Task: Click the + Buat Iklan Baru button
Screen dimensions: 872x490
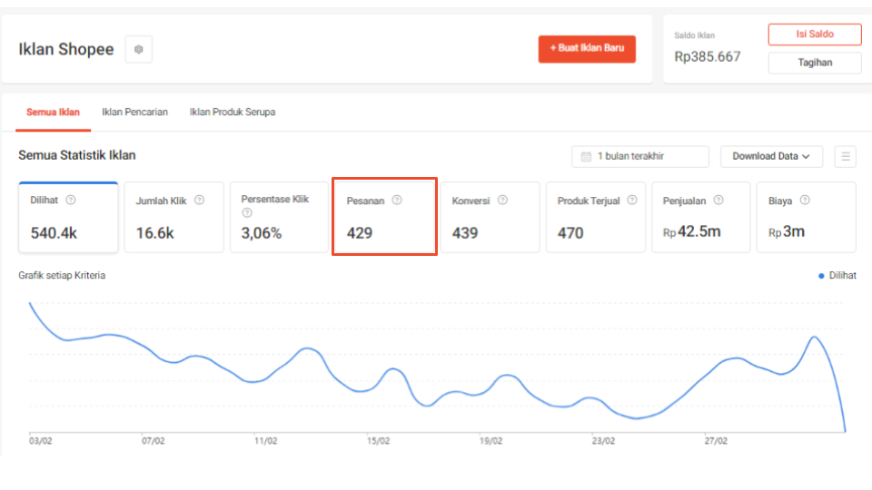Action: pos(587,49)
